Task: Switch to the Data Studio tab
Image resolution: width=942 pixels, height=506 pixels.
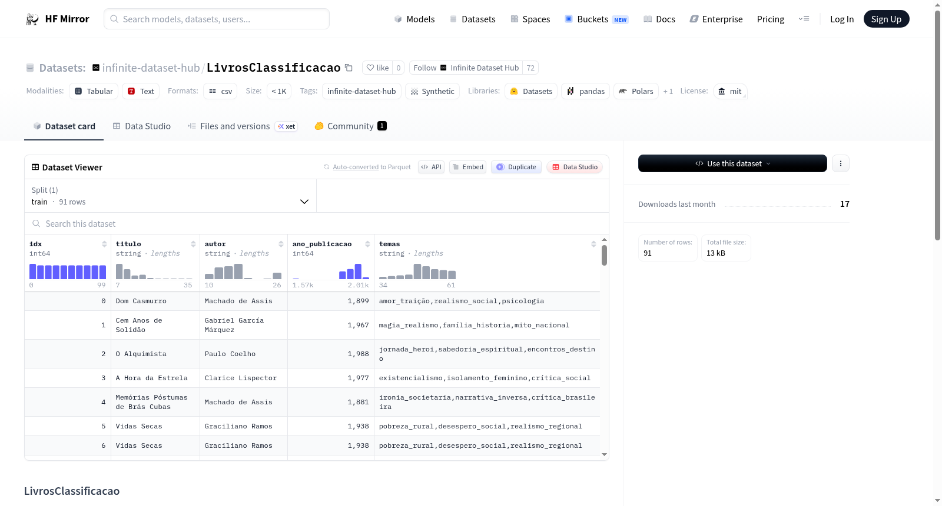Action: [x=142, y=126]
